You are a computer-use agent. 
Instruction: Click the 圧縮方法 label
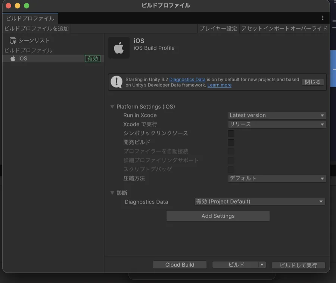click(x=134, y=178)
